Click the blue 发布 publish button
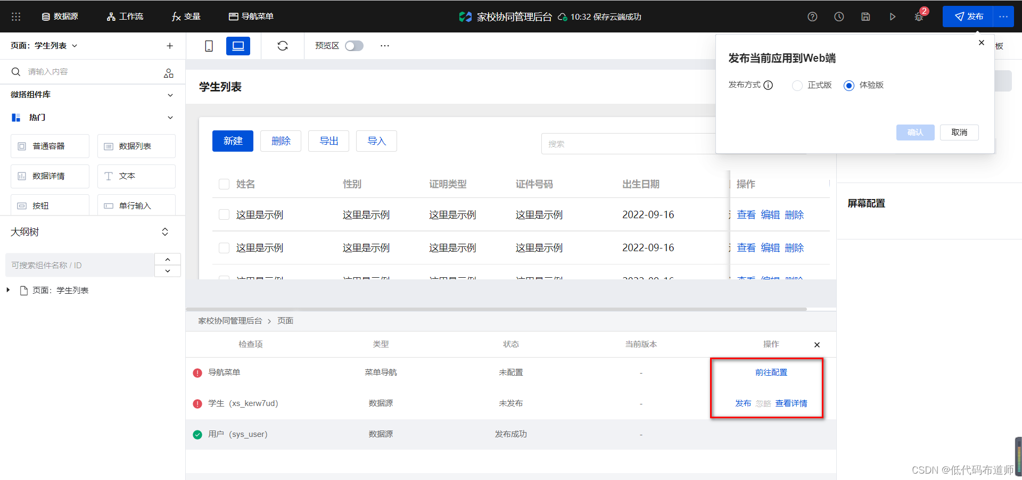 (968, 16)
